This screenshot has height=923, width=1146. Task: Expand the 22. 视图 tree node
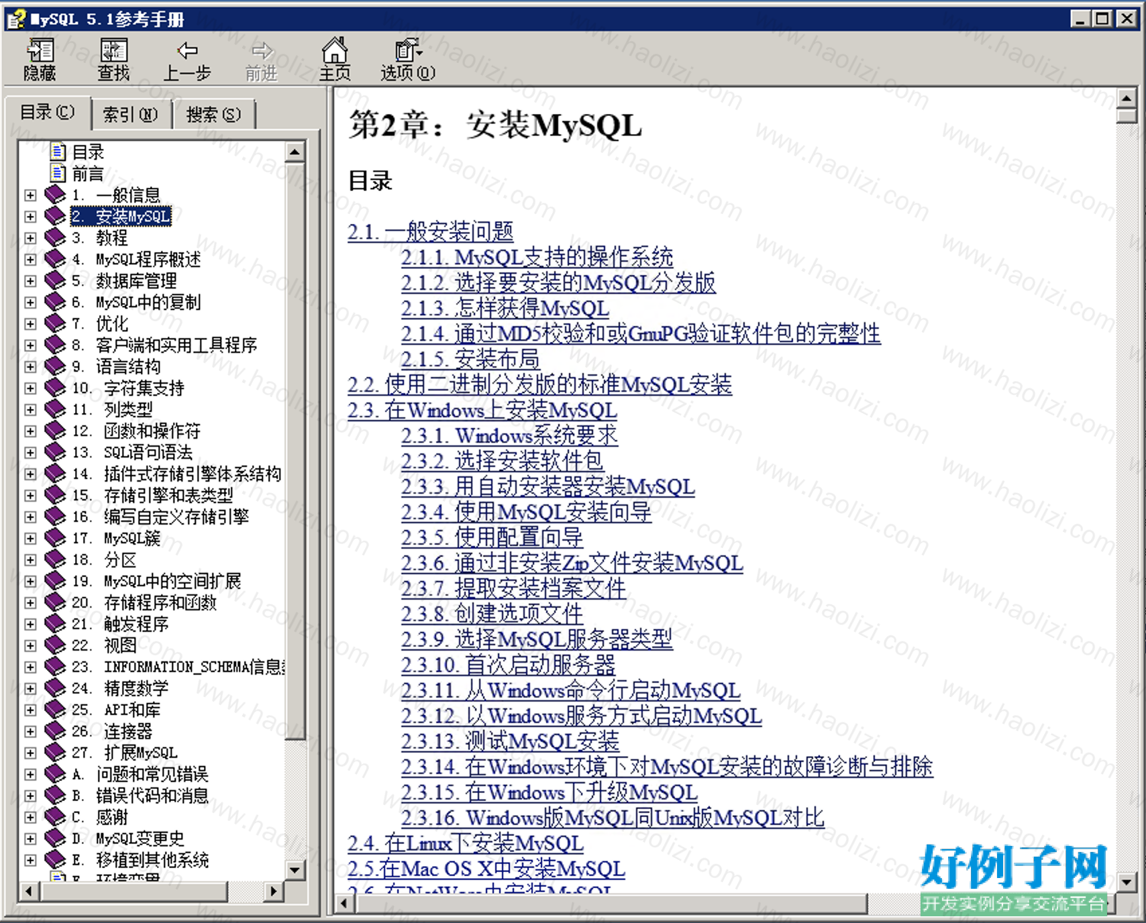point(30,646)
